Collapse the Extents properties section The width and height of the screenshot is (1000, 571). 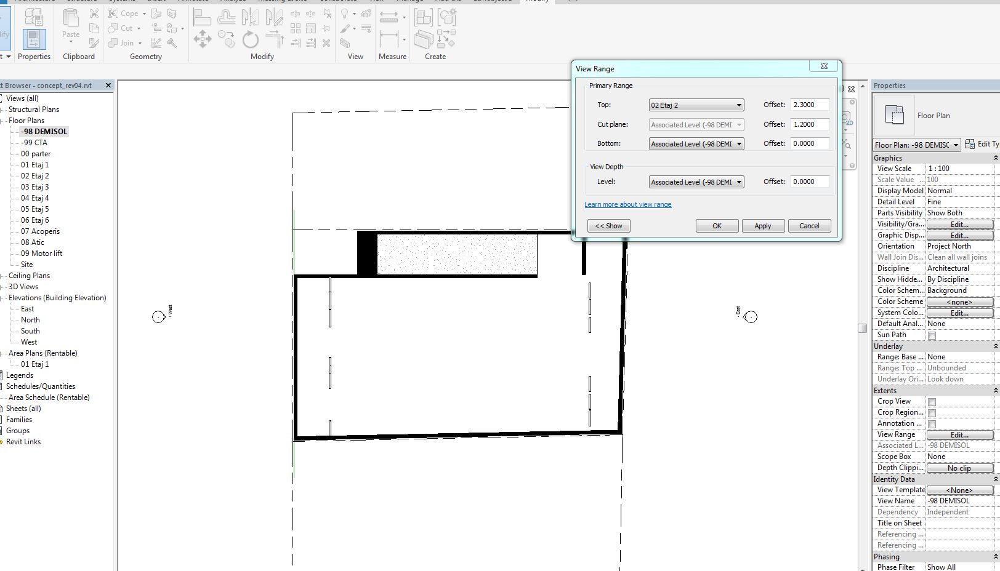click(x=996, y=391)
